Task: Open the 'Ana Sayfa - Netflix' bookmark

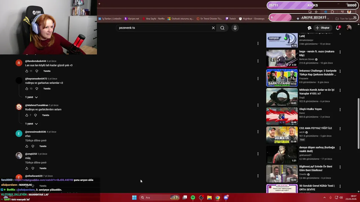Action: point(154,19)
